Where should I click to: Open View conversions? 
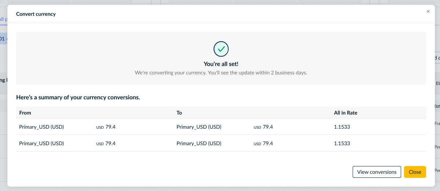click(377, 172)
